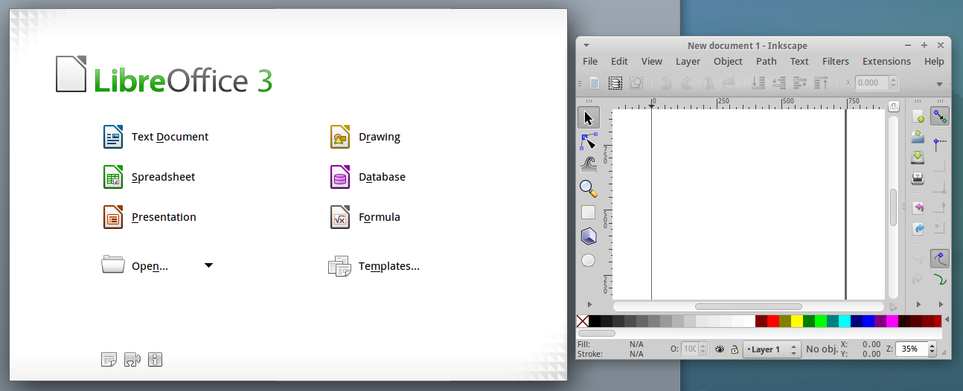The image size is (963, 391).
Task: Open the Path menu in Inkscape
Action: tap(766, 62)
